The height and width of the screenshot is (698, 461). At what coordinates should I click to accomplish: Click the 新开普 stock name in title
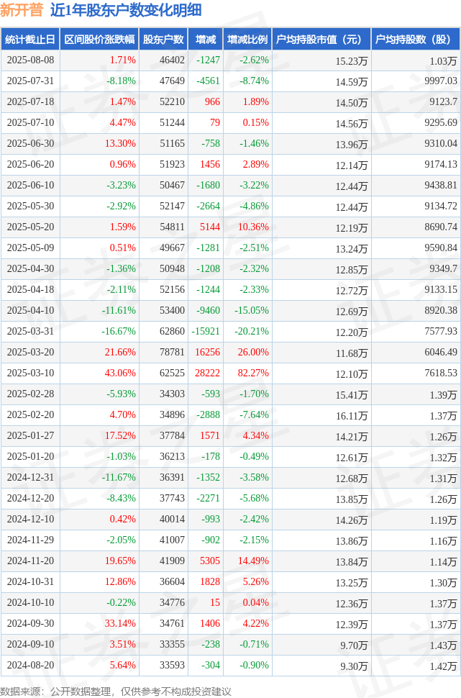point(22,10)
